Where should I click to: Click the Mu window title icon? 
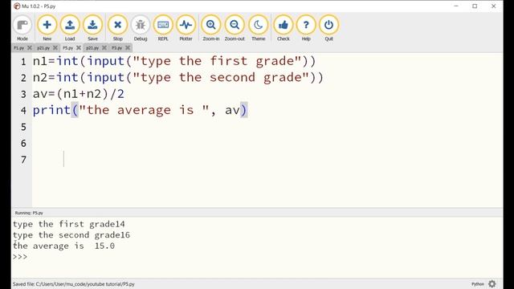17,6
